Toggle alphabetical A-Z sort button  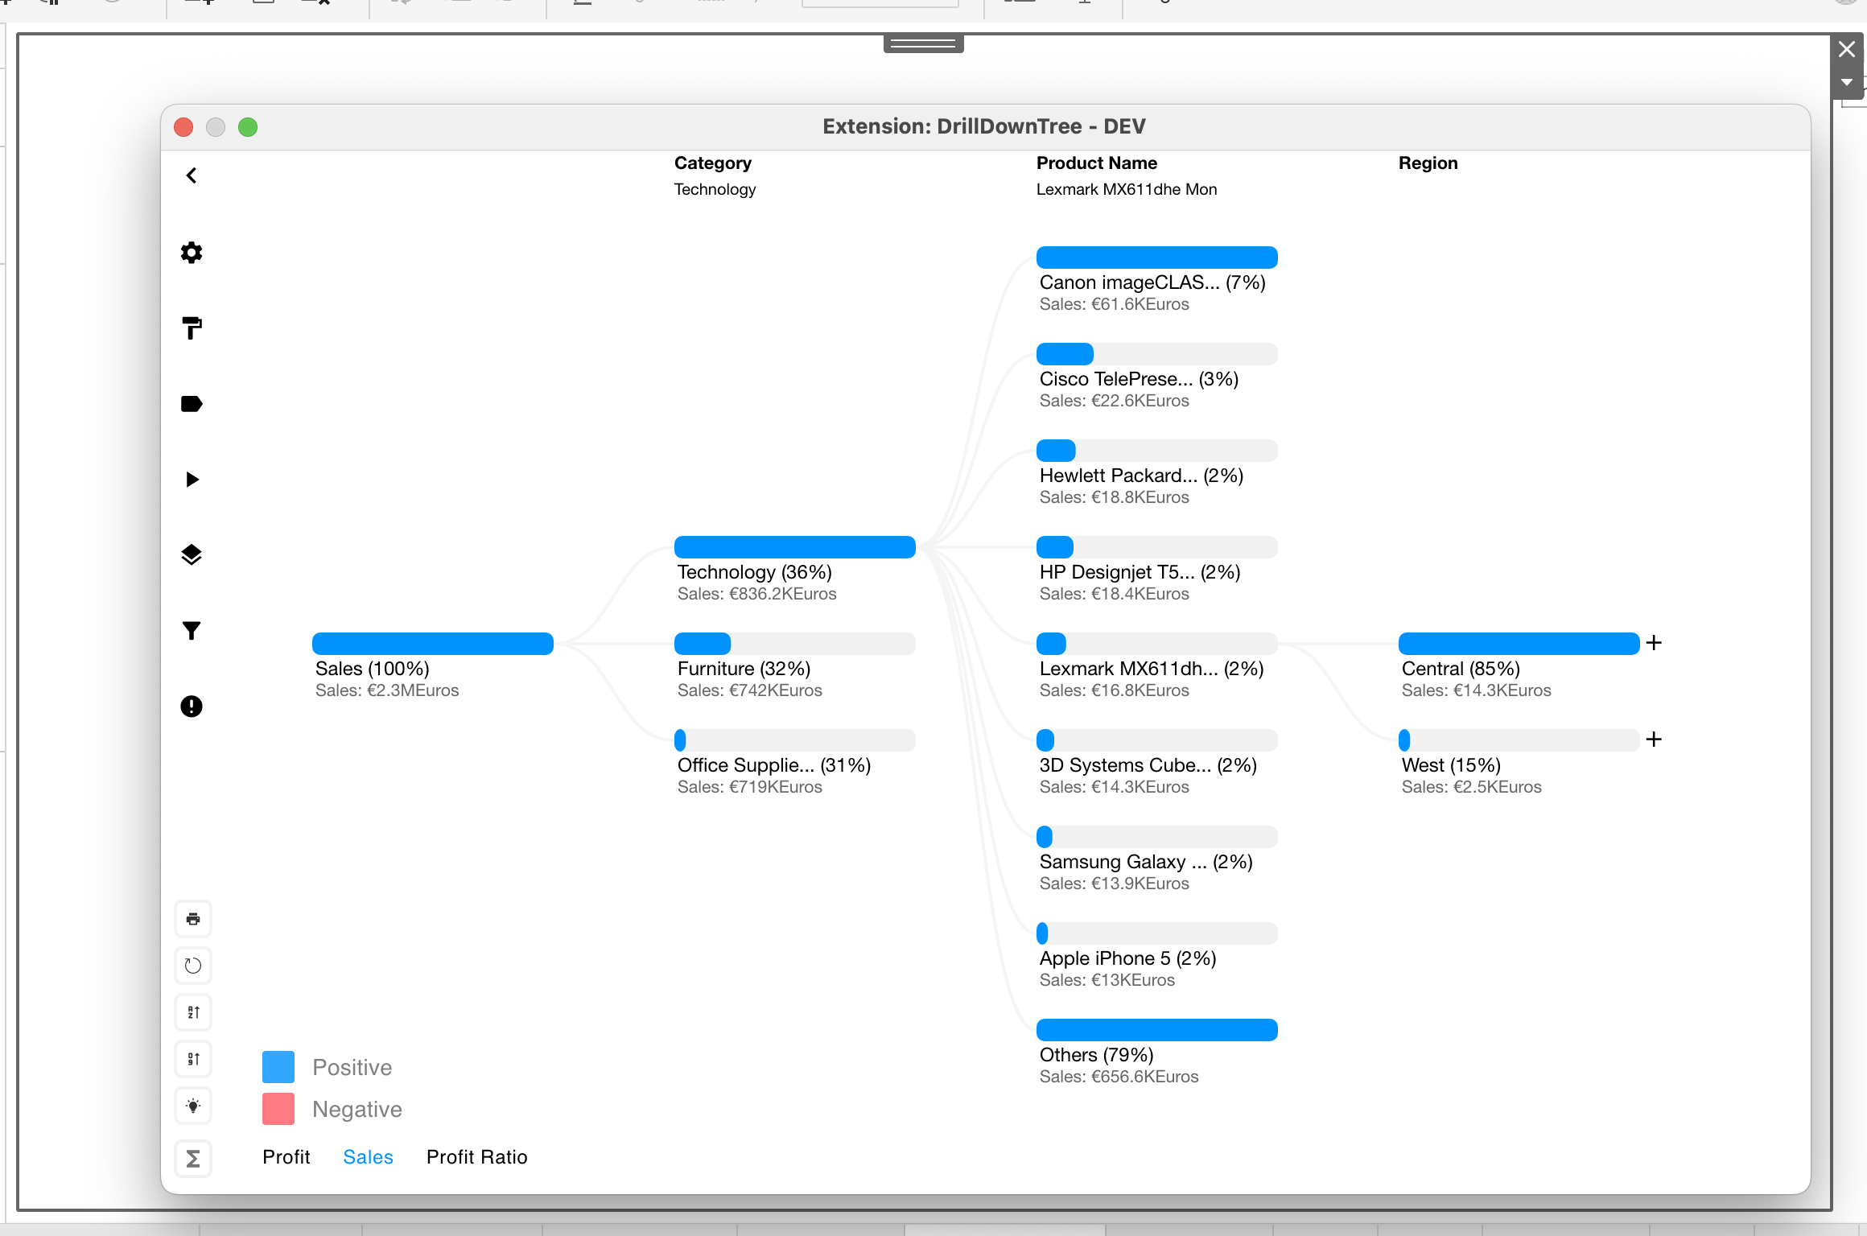[193, 1012]
